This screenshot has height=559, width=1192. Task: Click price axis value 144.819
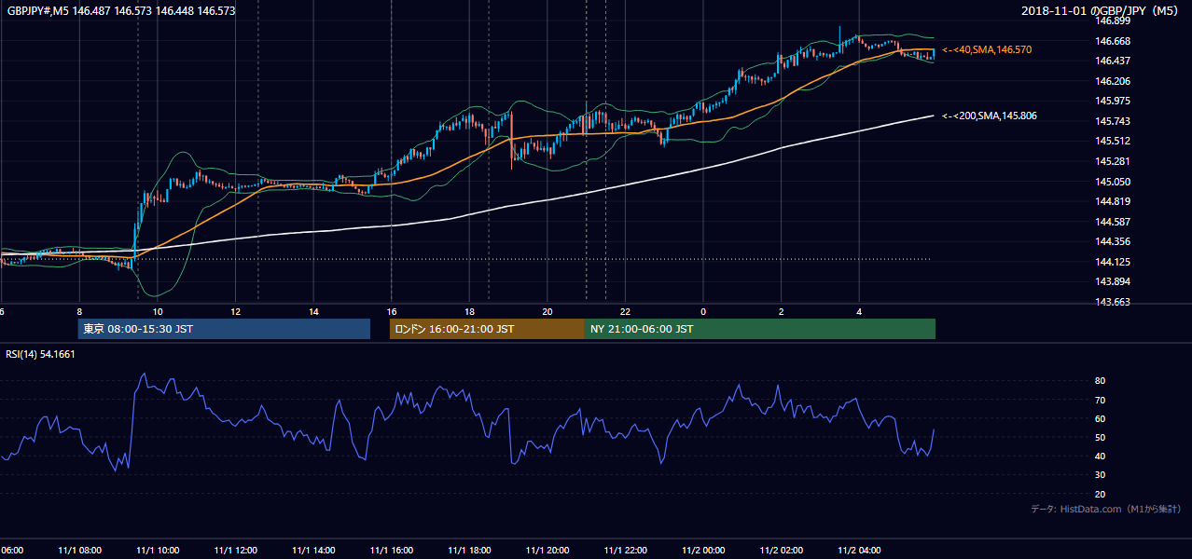pos(1112,201)
